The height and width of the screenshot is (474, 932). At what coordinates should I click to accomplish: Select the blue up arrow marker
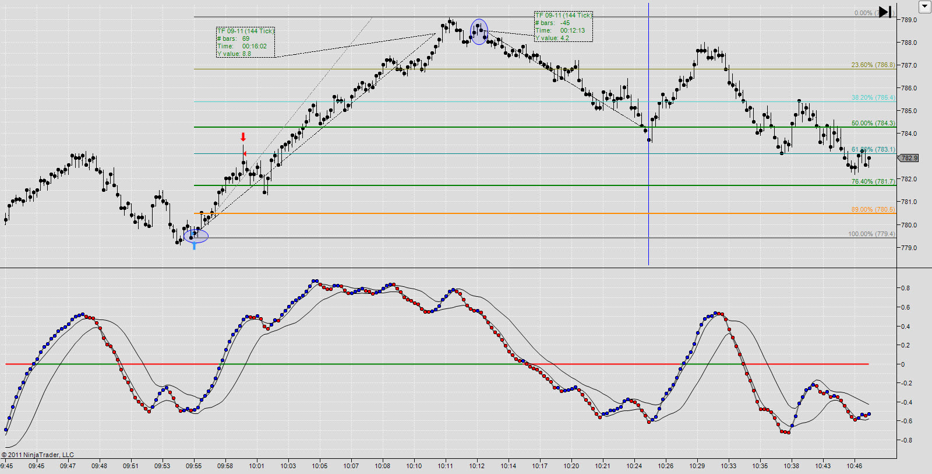click(194, 246)
